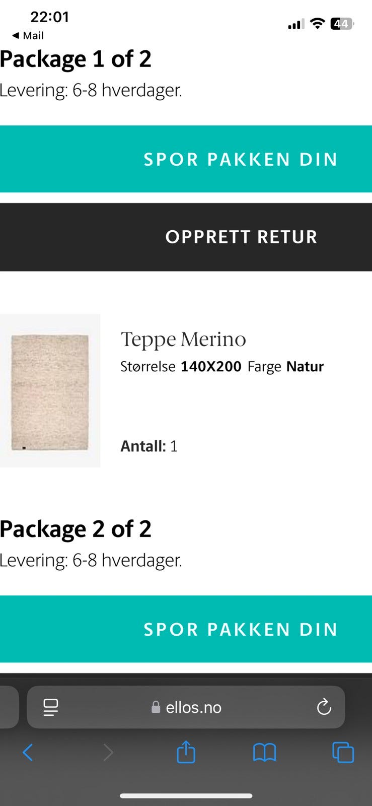Open the Teppe Merino product title
This screenshot has width=372, height=806.
[183, 340]
